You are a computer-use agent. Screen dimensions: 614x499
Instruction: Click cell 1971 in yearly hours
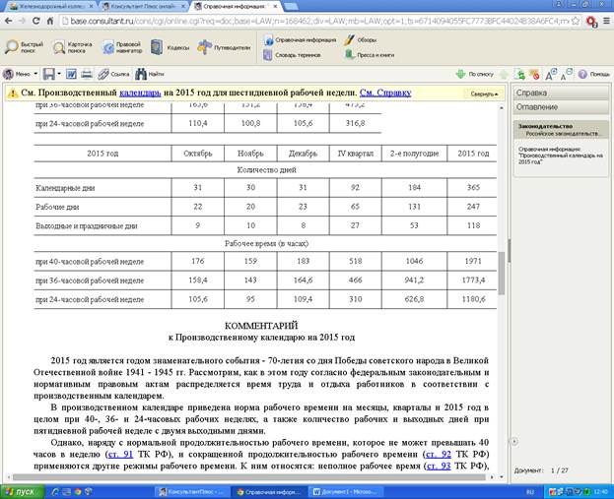click(473, 261)
